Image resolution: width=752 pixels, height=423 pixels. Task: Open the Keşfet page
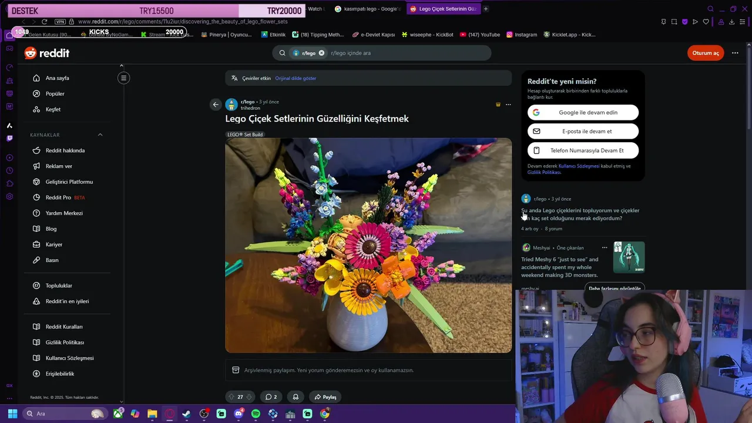(x=53, y=109)
